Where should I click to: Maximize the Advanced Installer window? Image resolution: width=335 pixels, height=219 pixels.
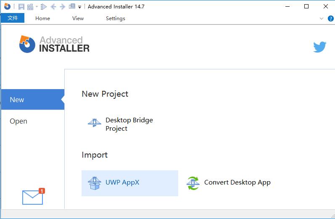click(x=306, y=6)
